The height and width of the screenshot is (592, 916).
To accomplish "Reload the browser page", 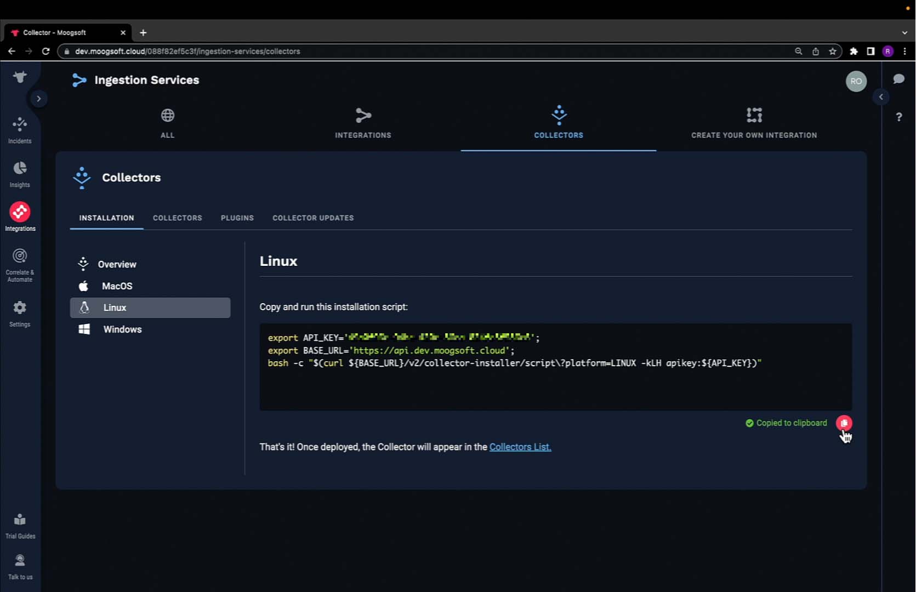I will 46,51.
